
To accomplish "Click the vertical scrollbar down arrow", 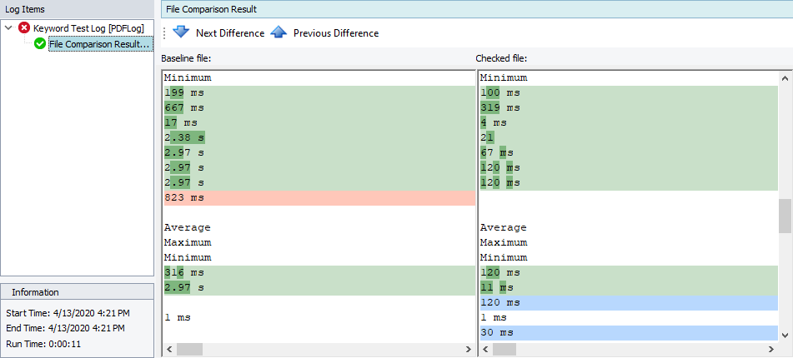I will coord(785,333).
